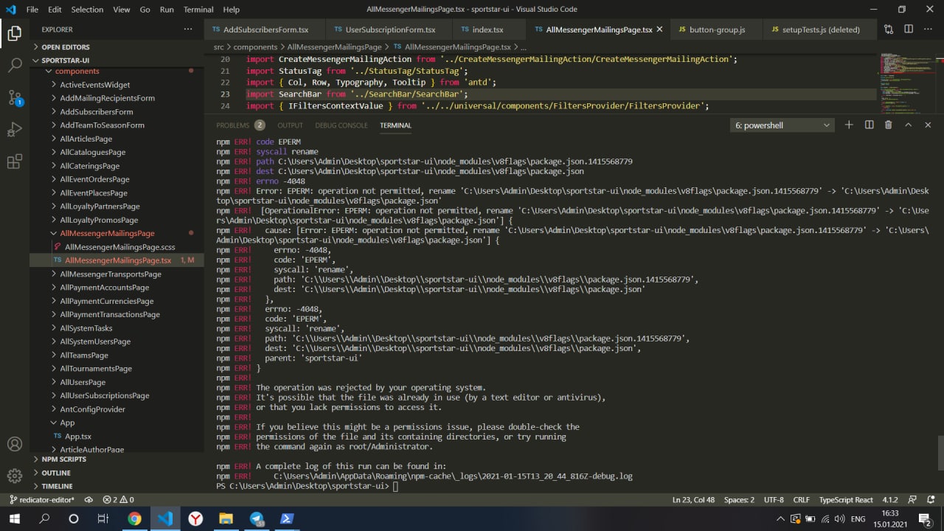Expand the TIMELINE section
This screenshot has height=531, width=944.
117,486
